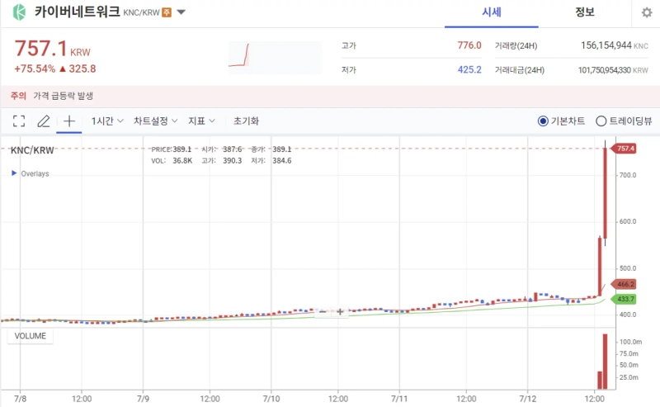Open the 1시간 interval dropdown
The height and width of the screenshot is (407, 660).
[107, 121]
